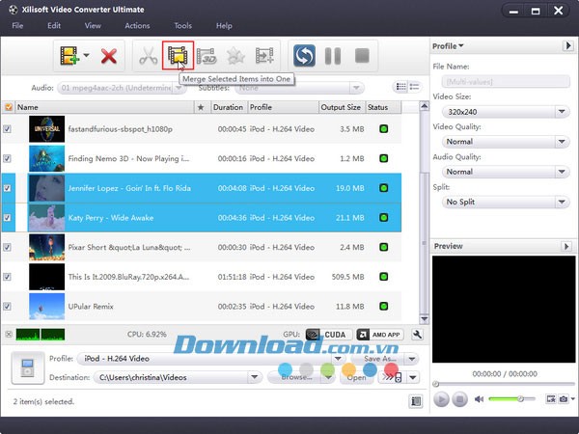Start conversion with the blue Convert button

304,56
